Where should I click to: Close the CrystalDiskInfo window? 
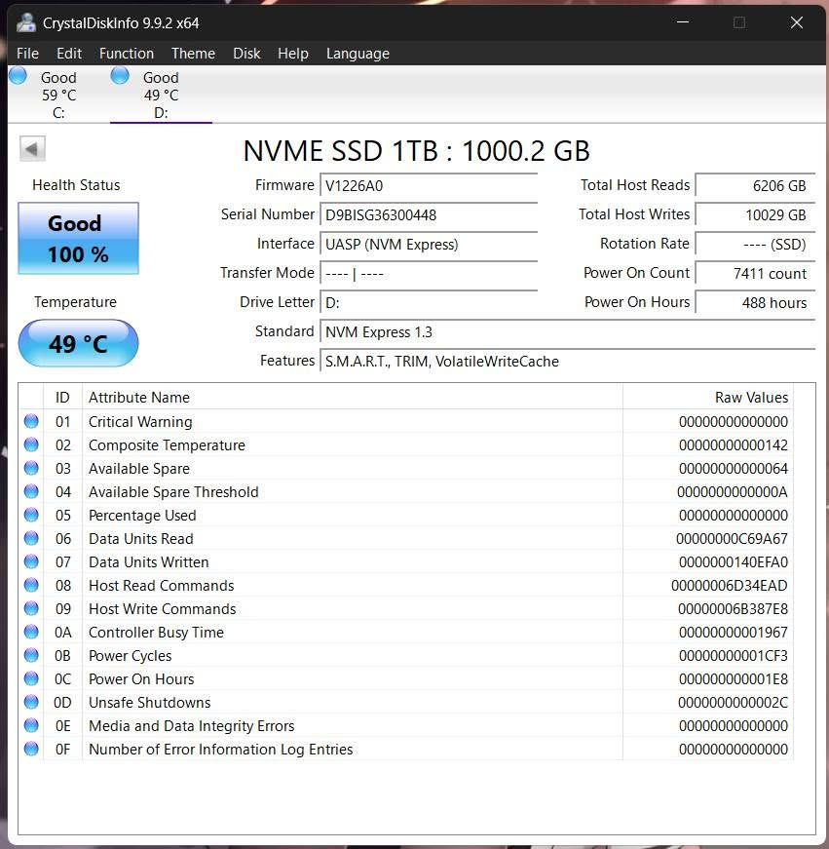[x=797, y=22]
